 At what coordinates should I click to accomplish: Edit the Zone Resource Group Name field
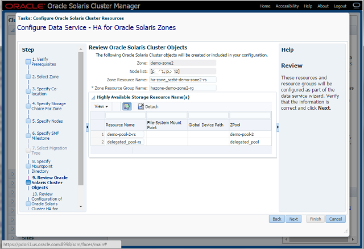(183, 88)
